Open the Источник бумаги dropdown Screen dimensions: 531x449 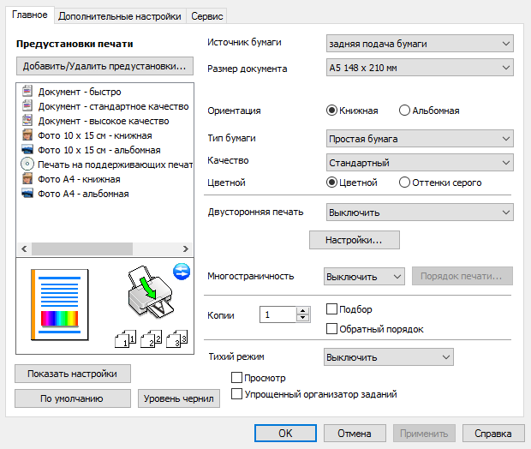click(420, 44)
